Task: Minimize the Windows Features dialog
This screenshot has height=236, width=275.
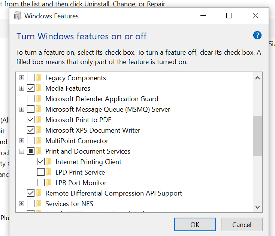Action: tap(203, 16)
